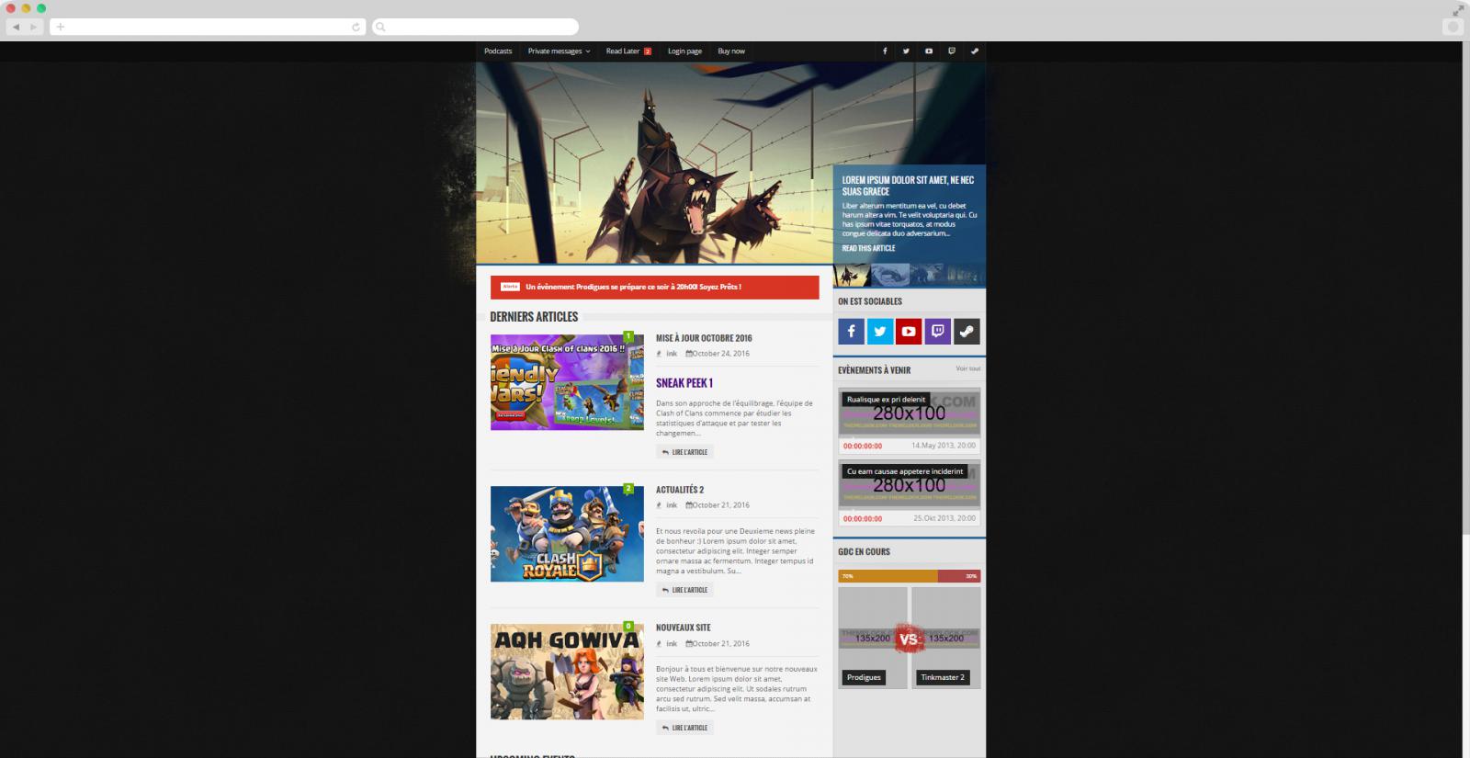This screenshot has width=1470, height=758.
Task: Open the Rualisque ex pri delenit event
Action: tap(886, 400)
